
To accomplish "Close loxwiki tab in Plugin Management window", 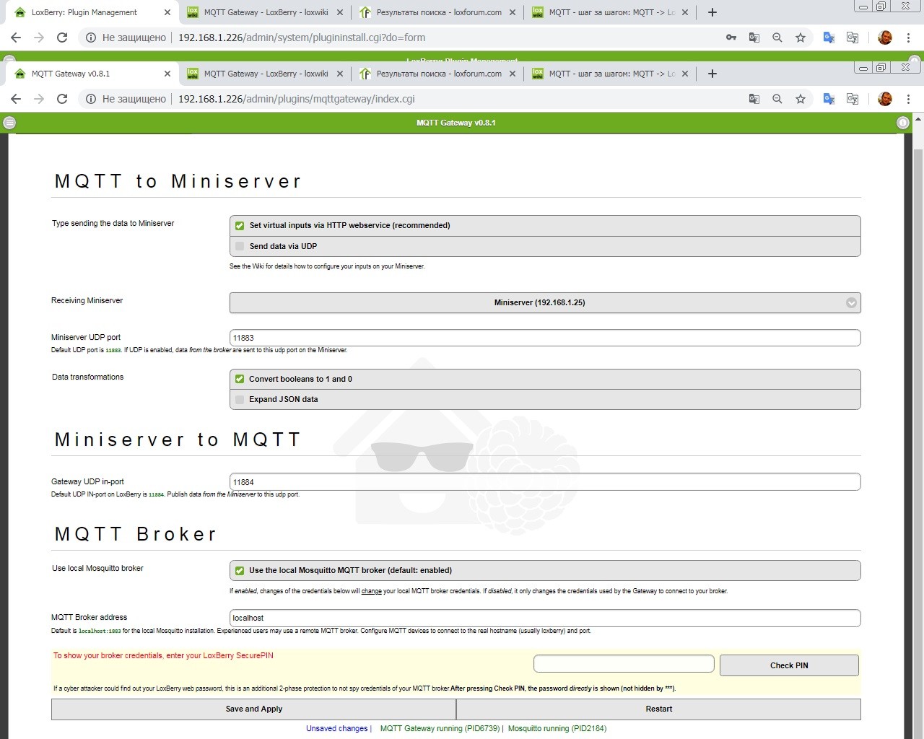I will point(340,12).
